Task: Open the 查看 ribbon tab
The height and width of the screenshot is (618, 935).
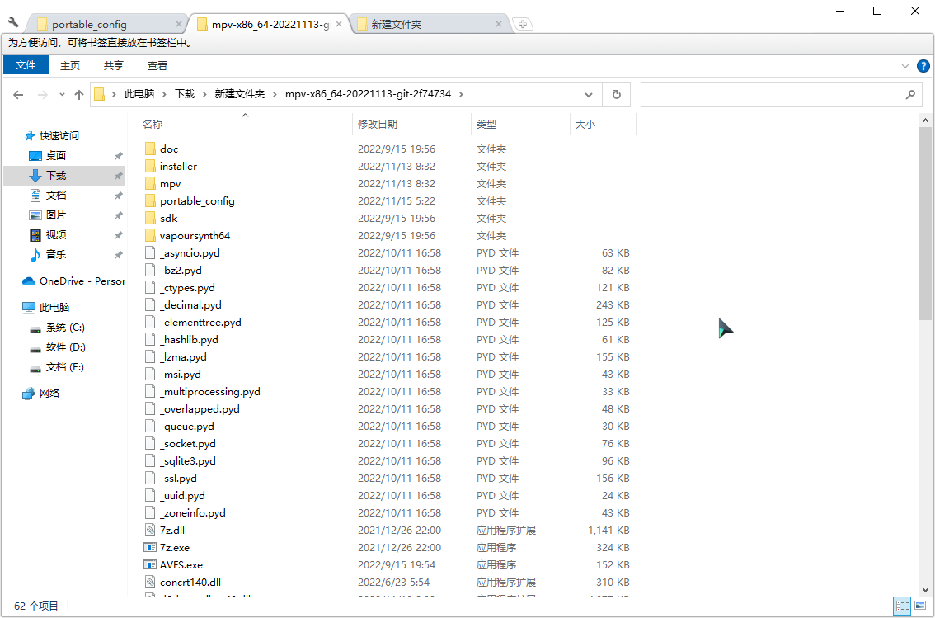Action: point(157,66)
